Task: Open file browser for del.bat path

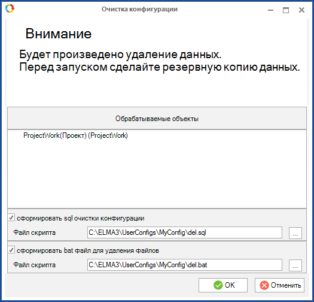Action: point(295,265)
